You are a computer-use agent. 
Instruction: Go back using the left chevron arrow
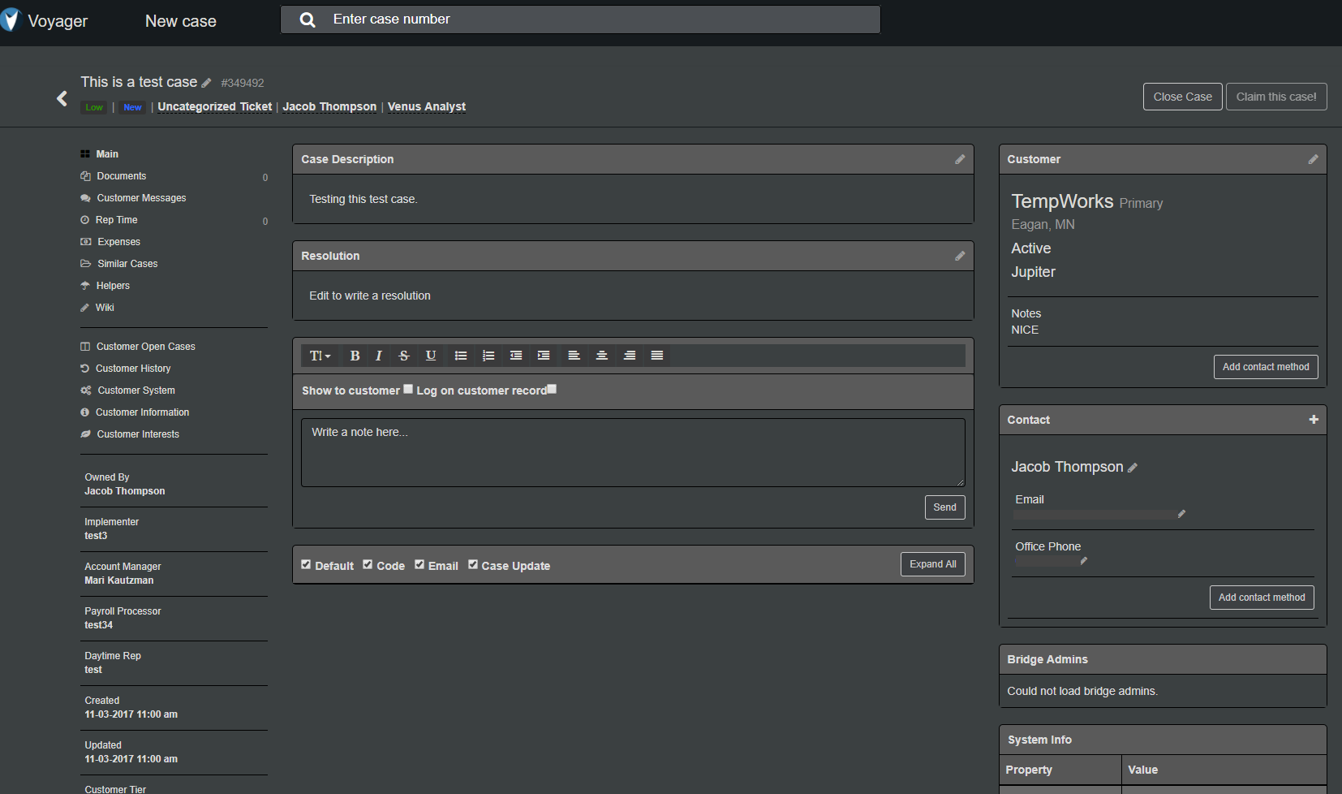click(x=62, y=98)
